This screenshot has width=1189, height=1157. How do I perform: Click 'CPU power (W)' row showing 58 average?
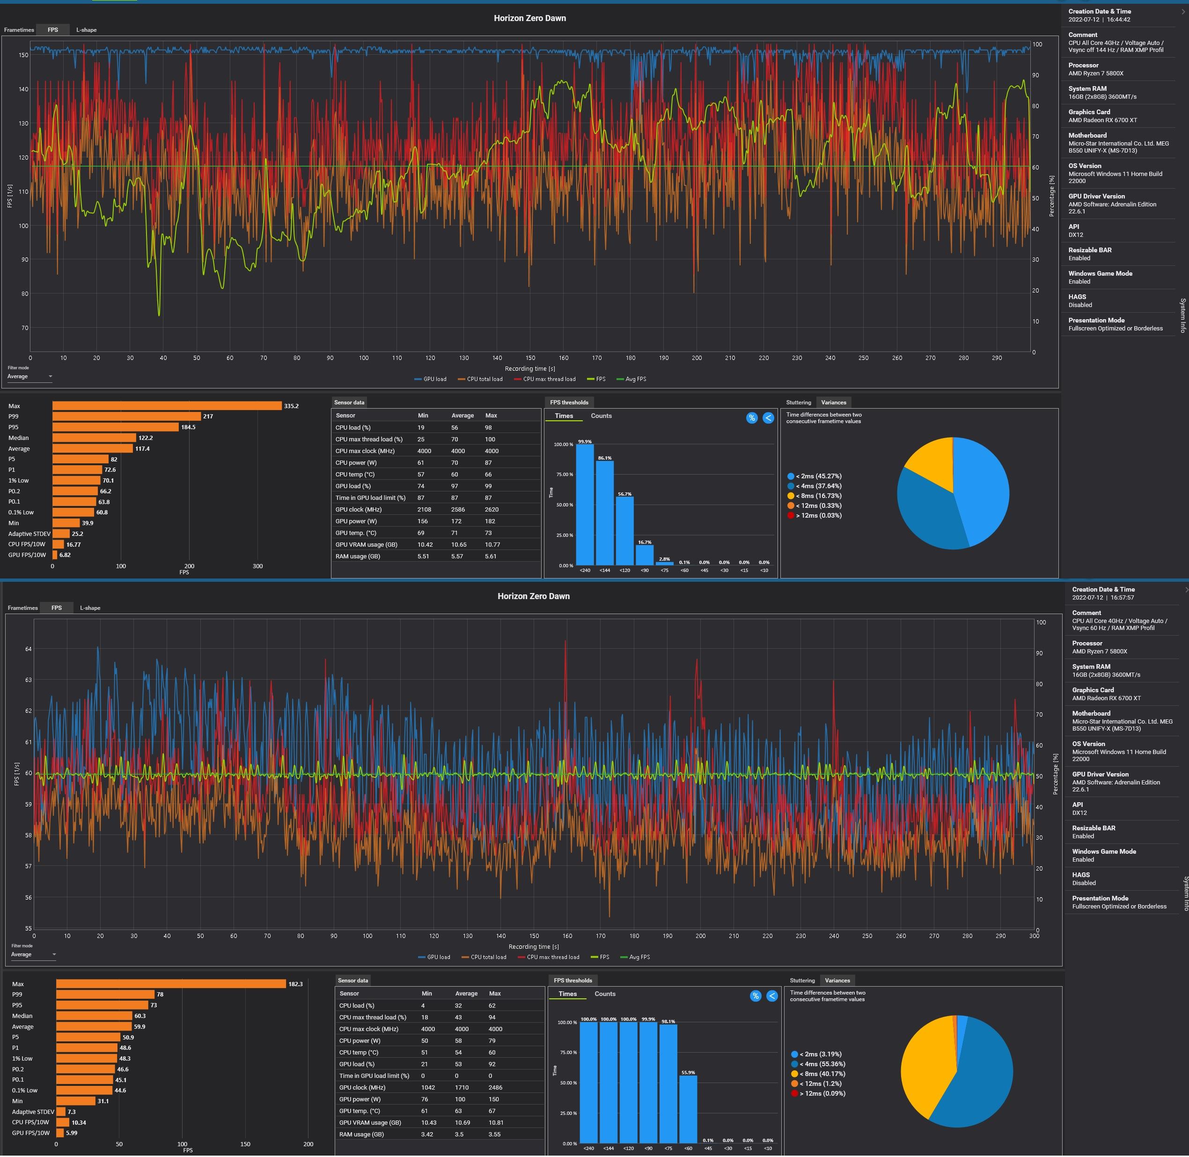click(x=440, y=1040)
